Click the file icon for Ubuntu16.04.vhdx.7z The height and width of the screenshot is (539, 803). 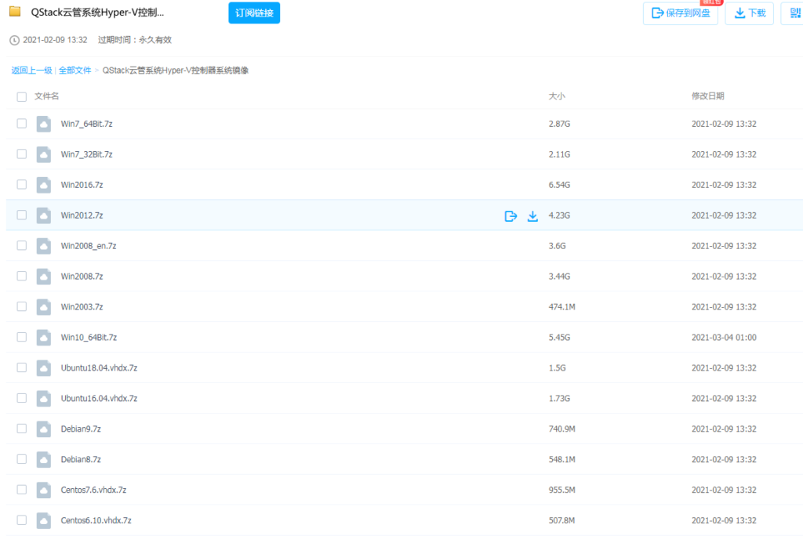44,398
